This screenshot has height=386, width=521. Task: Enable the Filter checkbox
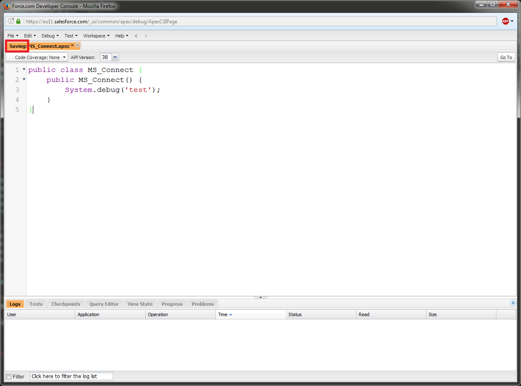click(9, 376)
